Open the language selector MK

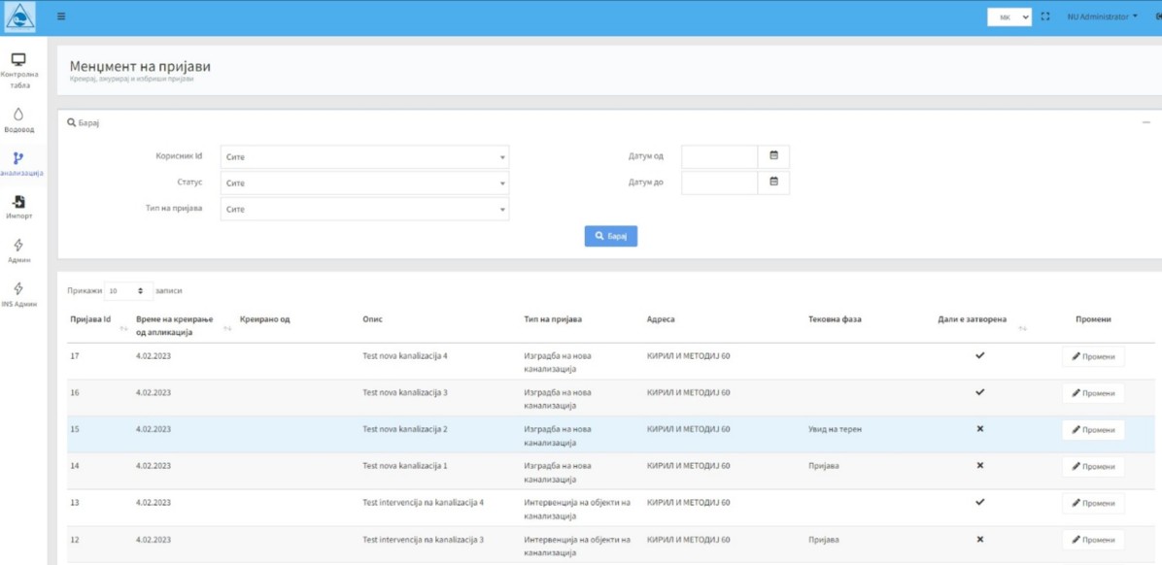click(1009, 17)
